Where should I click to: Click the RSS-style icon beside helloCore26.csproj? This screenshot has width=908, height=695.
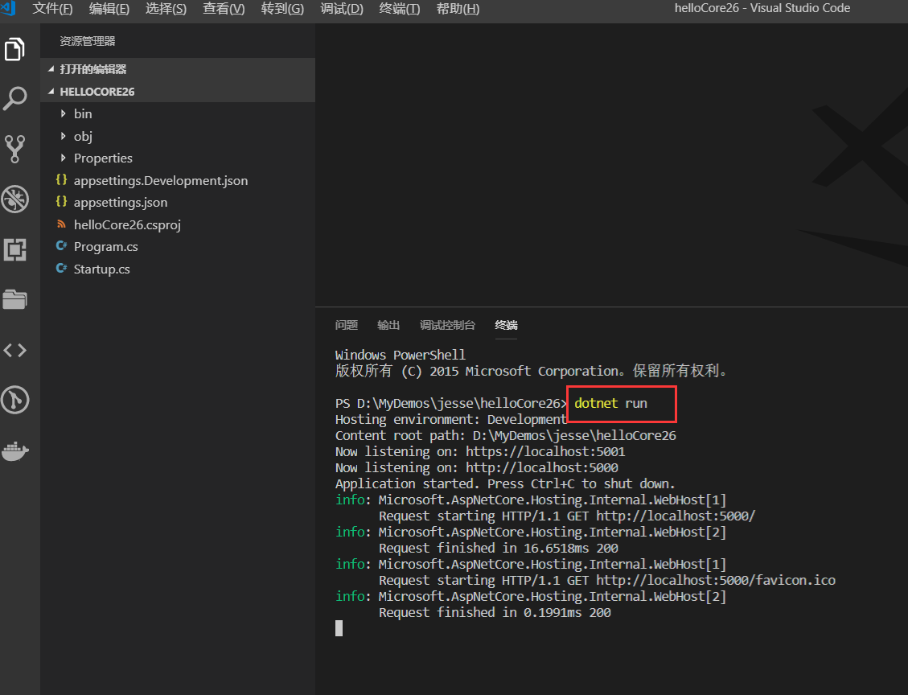pyautogui.click(x=61, y=224)
